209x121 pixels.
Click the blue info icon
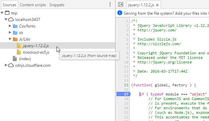[120, 13]
